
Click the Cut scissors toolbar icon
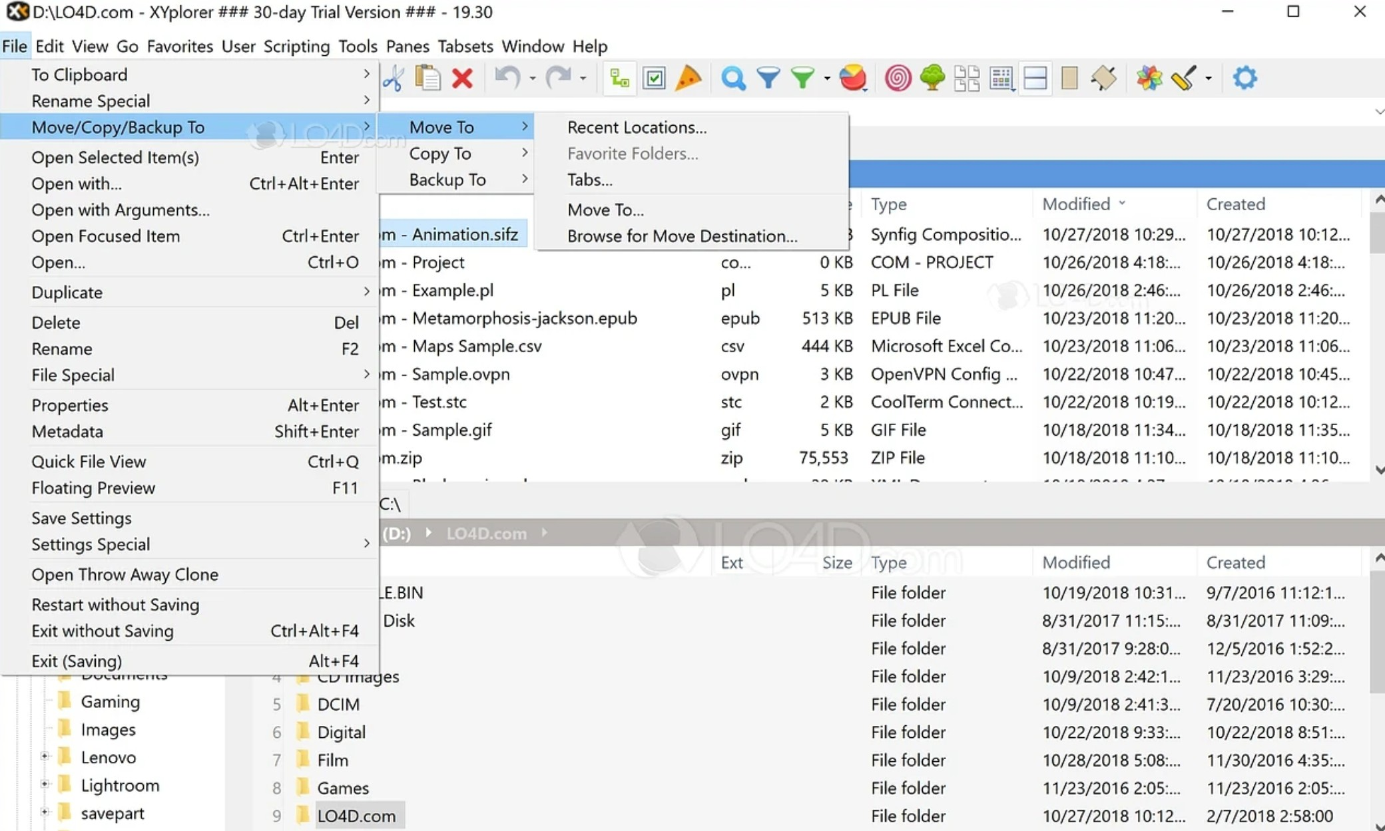point(394,79)
